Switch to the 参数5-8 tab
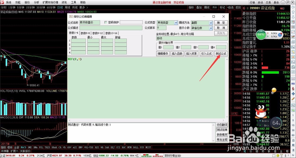Screen dimensions: 296x158 86,33
